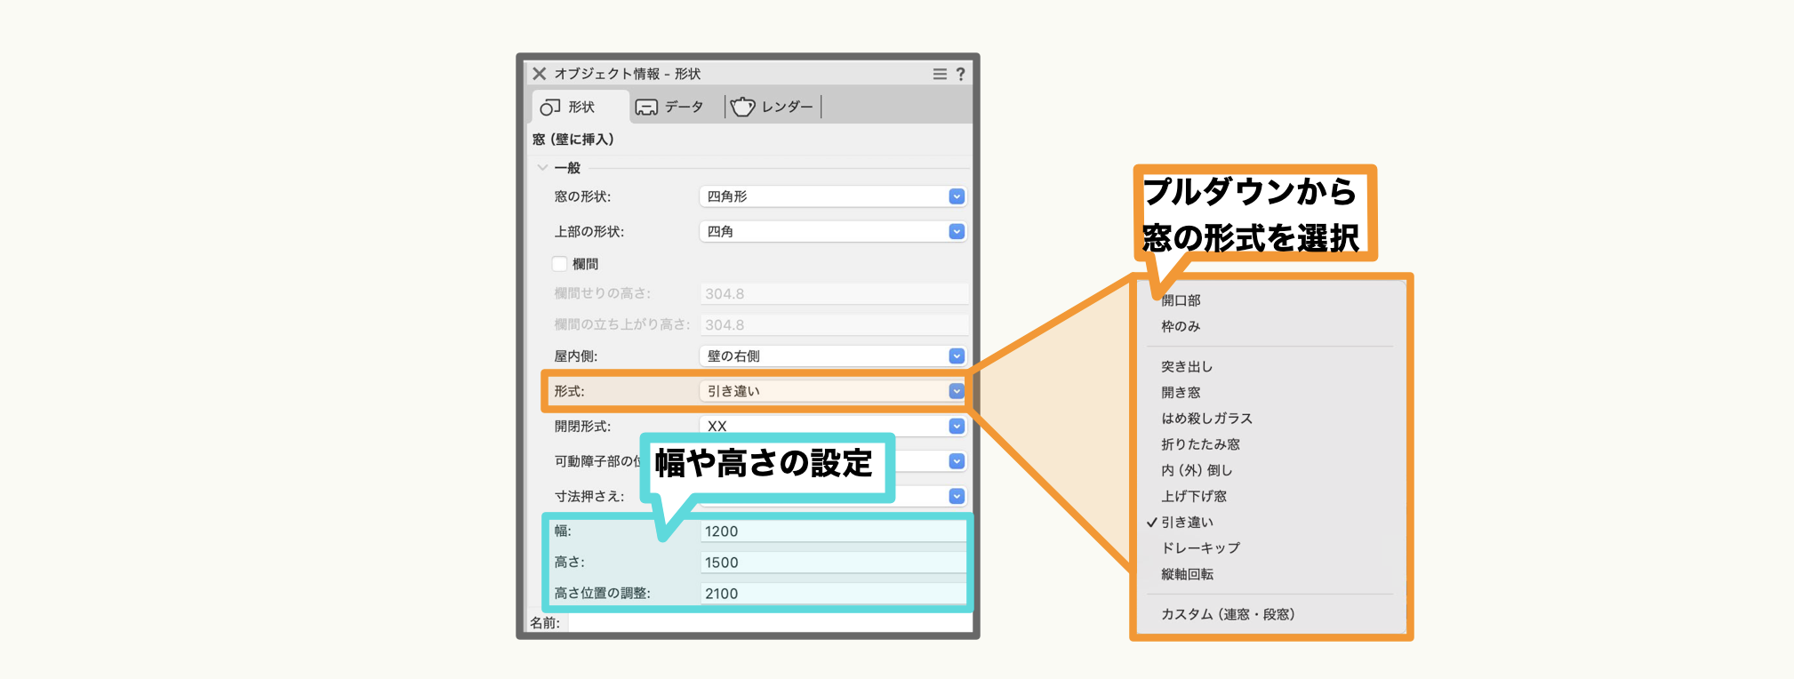Enable the 欄間 checkbox

click(x=560, y=264)
